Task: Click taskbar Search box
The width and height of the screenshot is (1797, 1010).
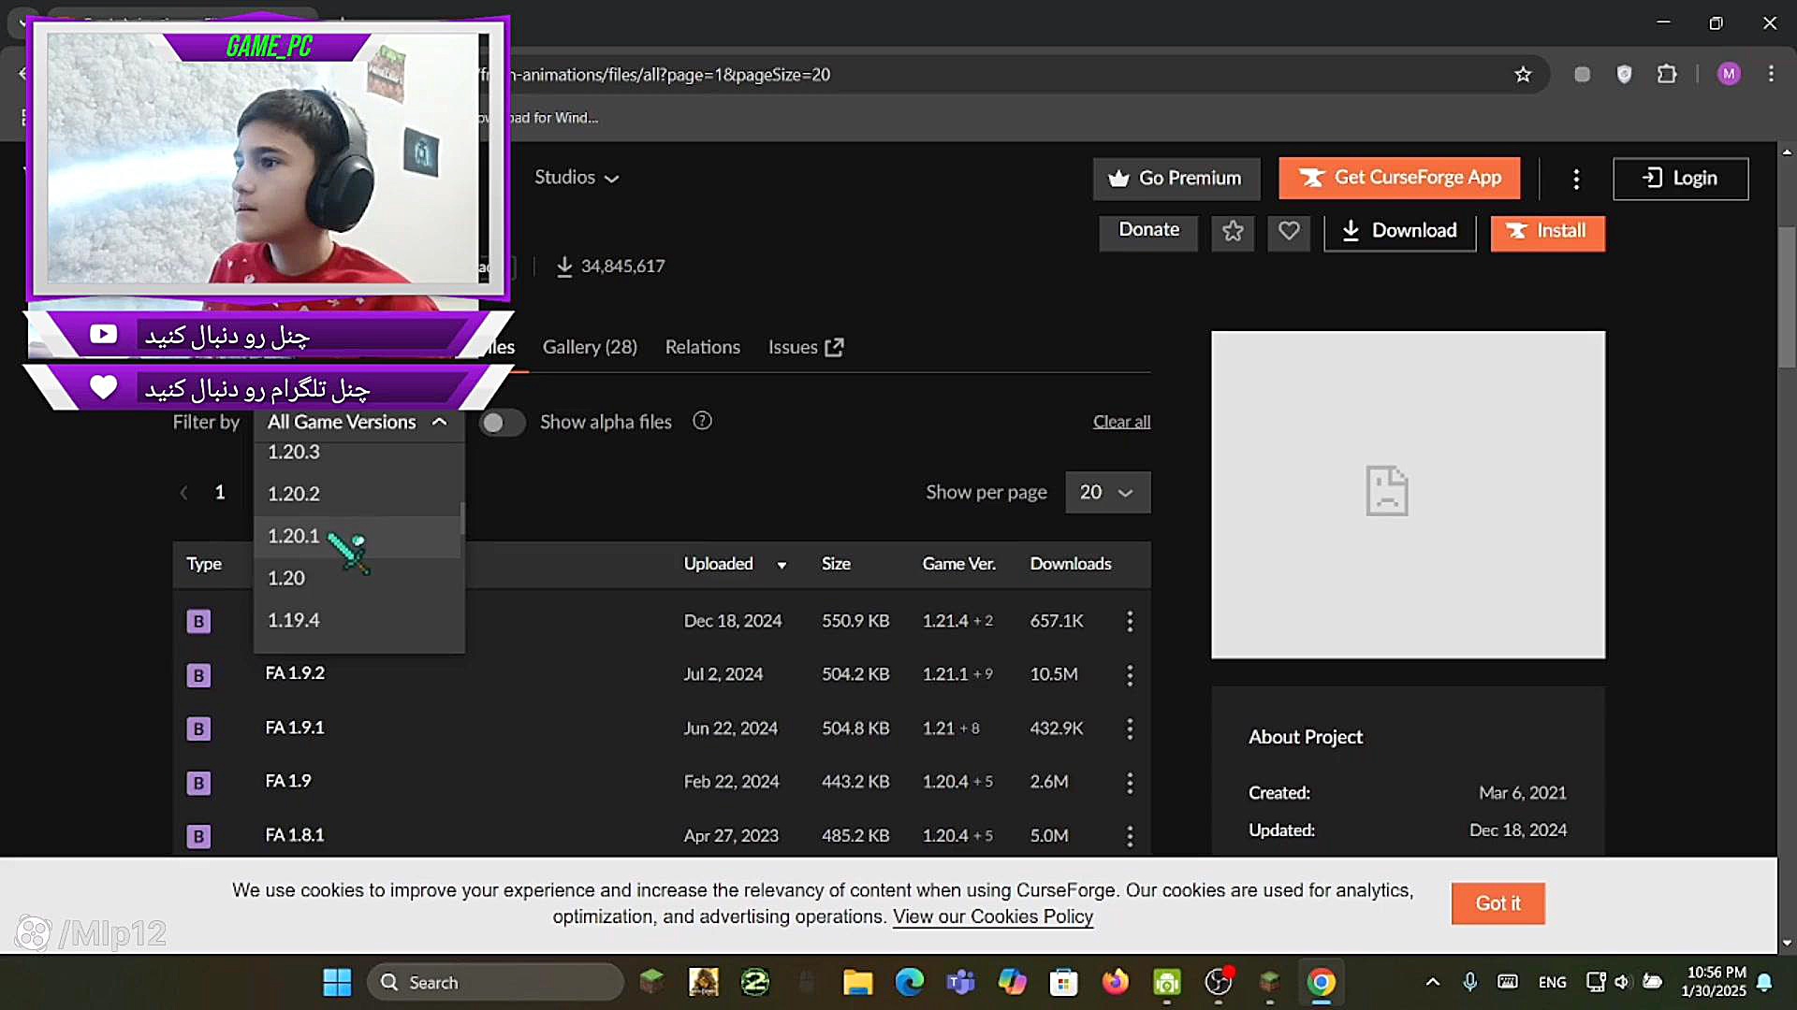Action: [x=495, y=982]
